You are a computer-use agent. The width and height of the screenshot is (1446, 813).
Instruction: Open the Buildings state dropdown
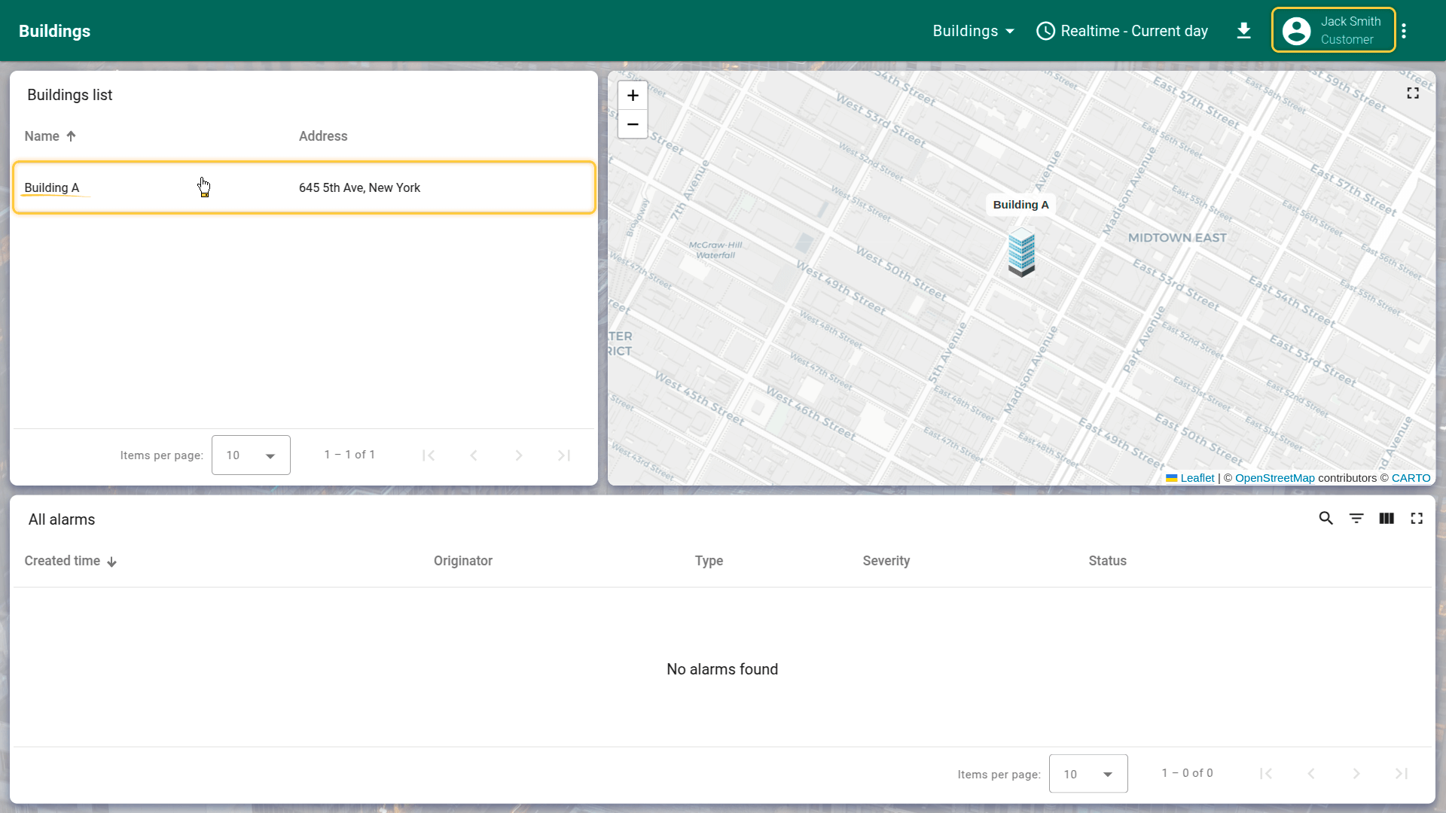coord(974,31)
